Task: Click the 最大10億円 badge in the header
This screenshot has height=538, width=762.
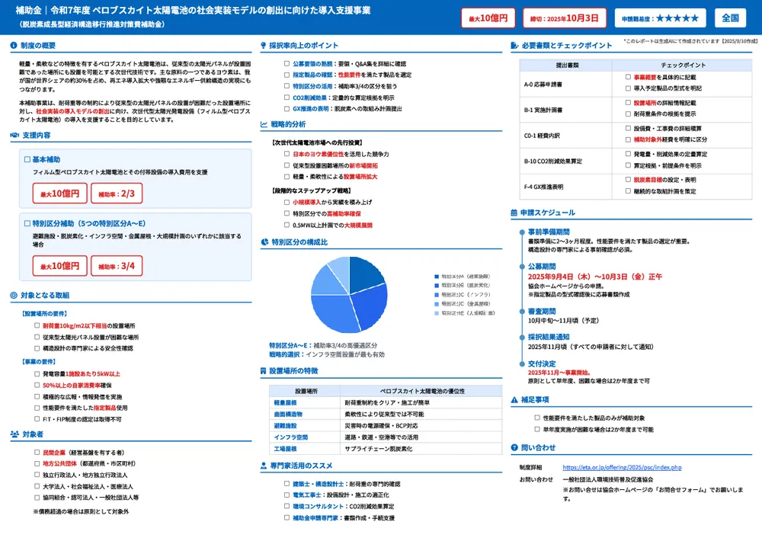Action: 488,18
